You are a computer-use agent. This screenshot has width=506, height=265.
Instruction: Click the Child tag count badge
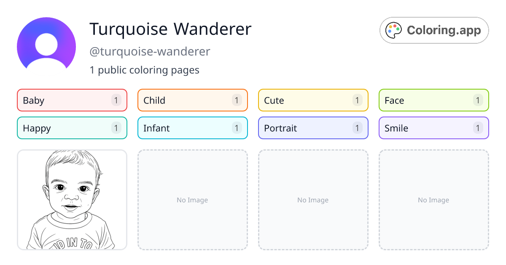pos(237,100)
